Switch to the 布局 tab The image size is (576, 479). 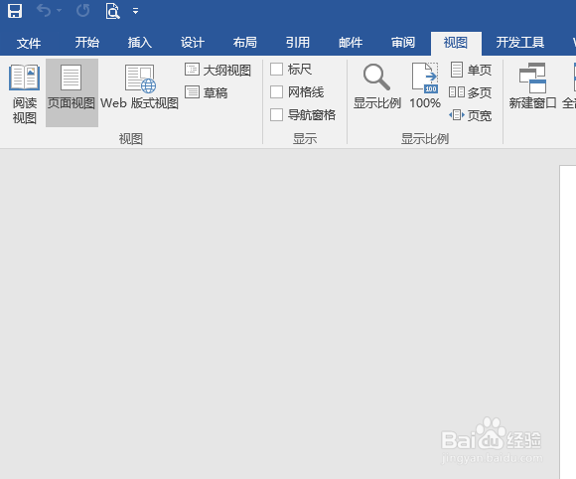click(245, 43)
